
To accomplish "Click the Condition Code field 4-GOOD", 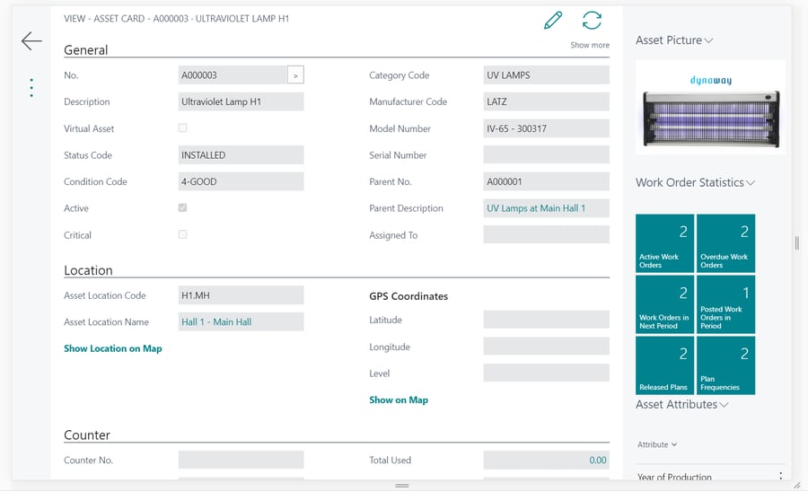I will (242, 181).
